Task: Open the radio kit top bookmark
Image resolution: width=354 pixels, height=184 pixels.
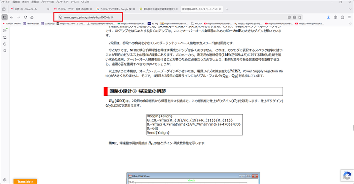Action: point(31,23)
